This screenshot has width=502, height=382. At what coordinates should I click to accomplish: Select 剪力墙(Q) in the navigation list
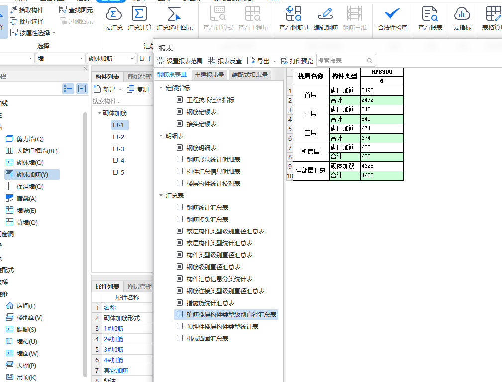[25, 139]
